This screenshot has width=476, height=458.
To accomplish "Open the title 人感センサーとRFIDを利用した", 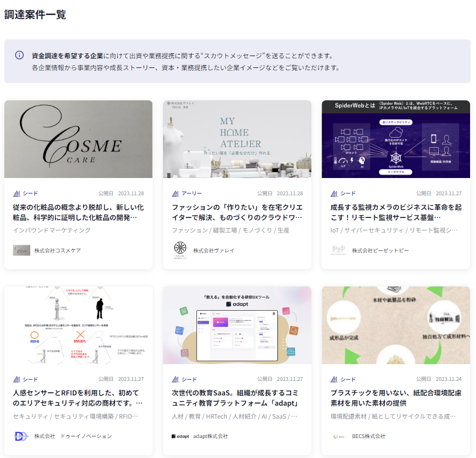I will tap(78, 398).
